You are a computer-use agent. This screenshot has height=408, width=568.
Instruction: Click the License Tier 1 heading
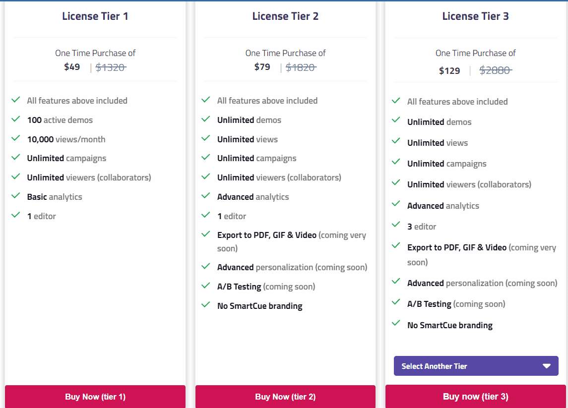point(95,16)
